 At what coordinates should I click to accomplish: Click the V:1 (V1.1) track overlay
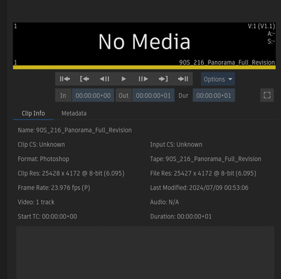pos(261,26)
